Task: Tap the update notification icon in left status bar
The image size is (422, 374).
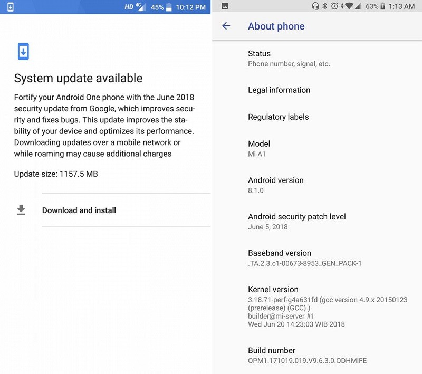Action: tap(10, 7)
